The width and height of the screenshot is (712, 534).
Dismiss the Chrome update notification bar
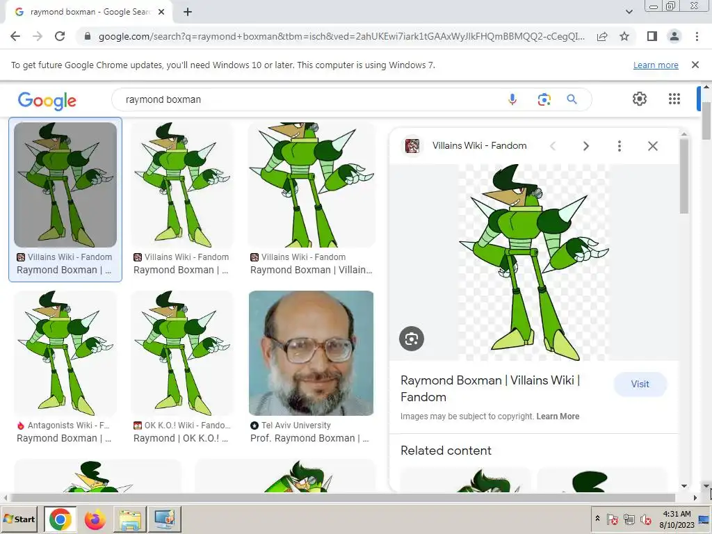(695, 65)
